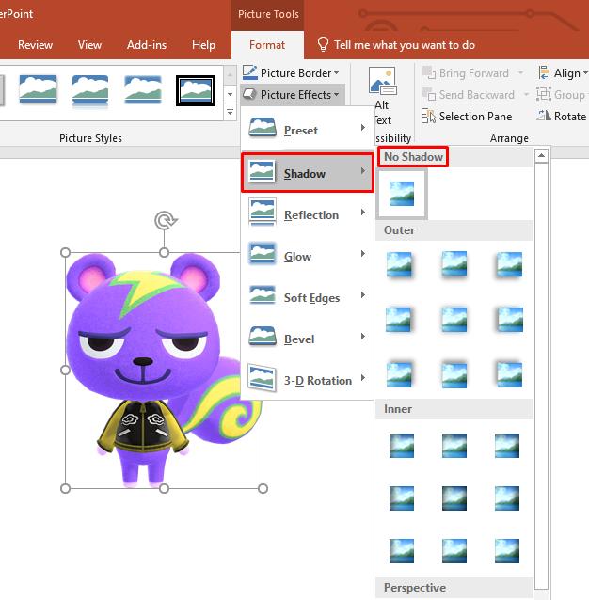Open the Help tab

coord(203,45)
